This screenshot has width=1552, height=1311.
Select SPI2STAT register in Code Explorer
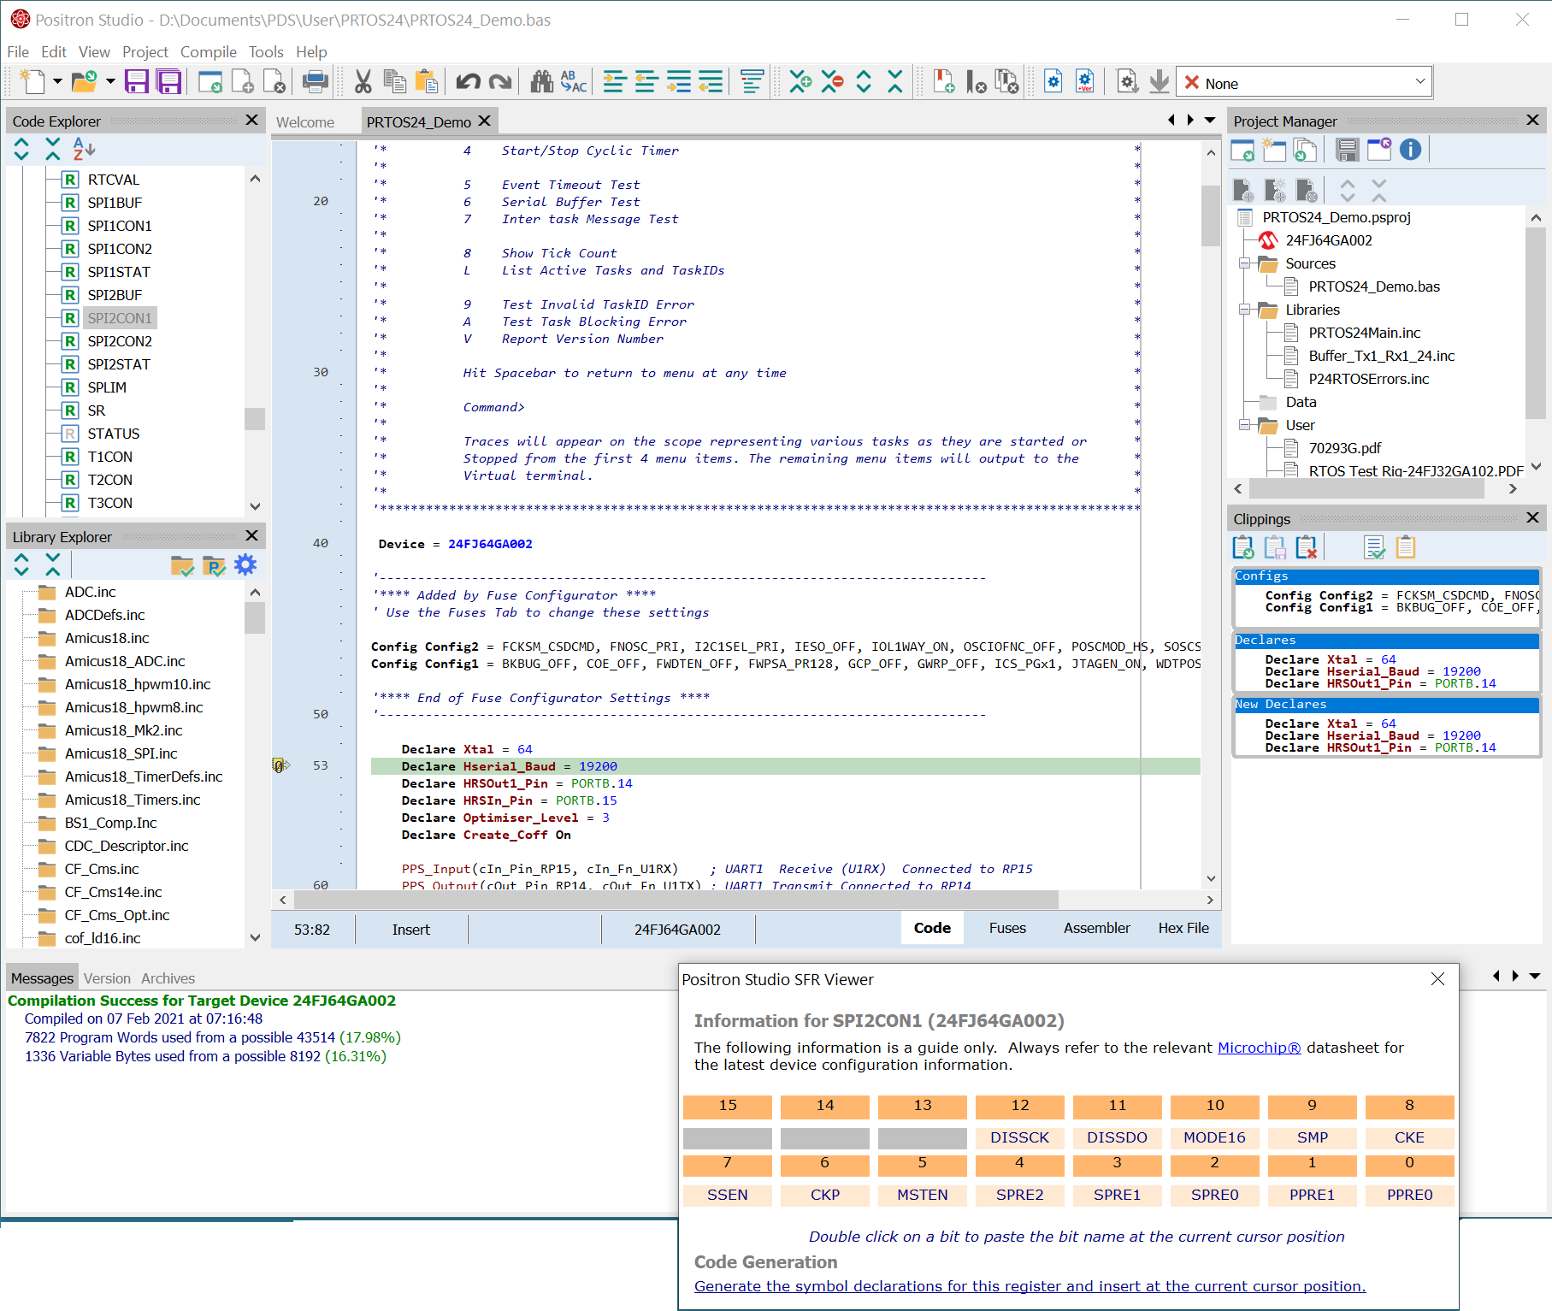tap(119, 364)
